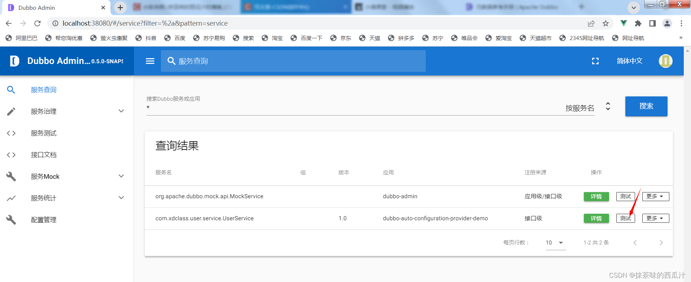The width and height of the screenshot is (691, 282).
Task: View site information icon in address bar
Action: [x=55, y=23]
